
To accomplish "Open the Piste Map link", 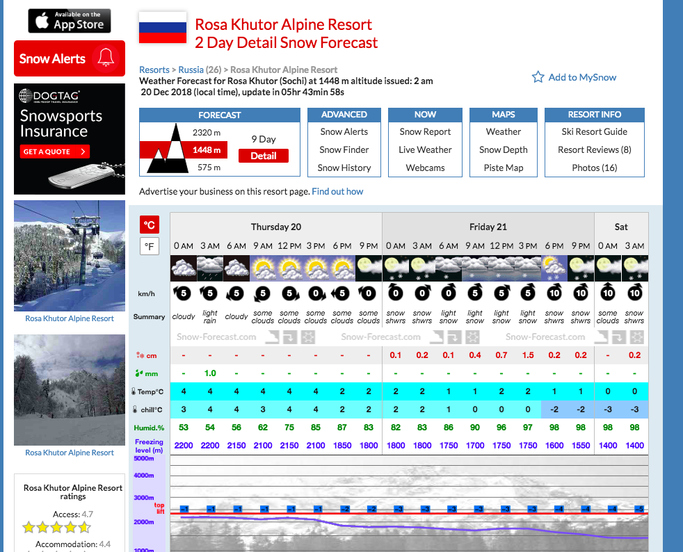I will coord(504,168).
